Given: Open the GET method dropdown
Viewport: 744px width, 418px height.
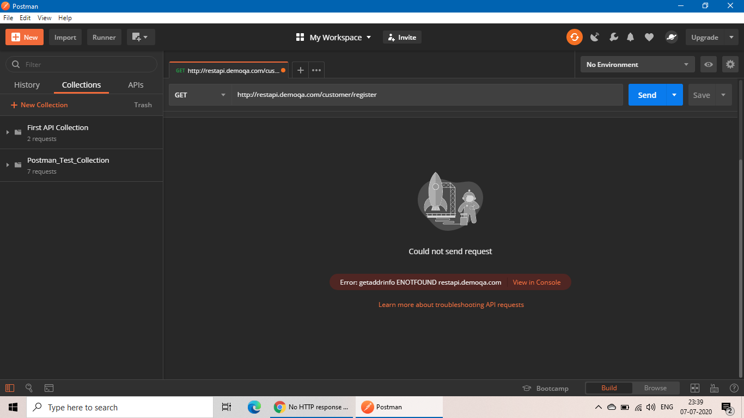Looking at the screenshot, I should pos(200,95).
